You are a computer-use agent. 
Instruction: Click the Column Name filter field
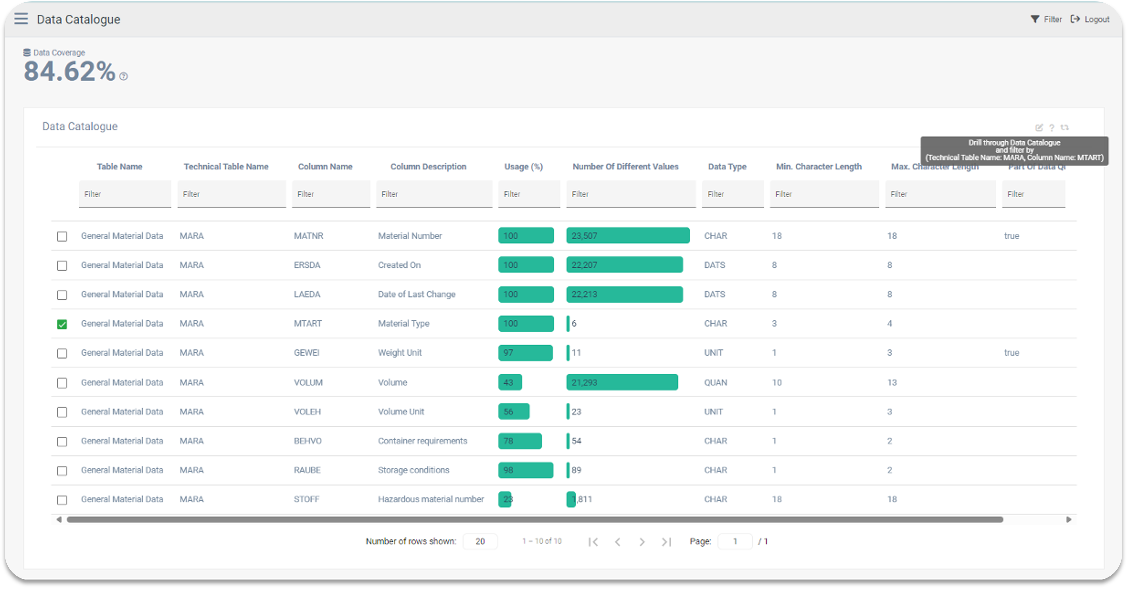[331, 194]
